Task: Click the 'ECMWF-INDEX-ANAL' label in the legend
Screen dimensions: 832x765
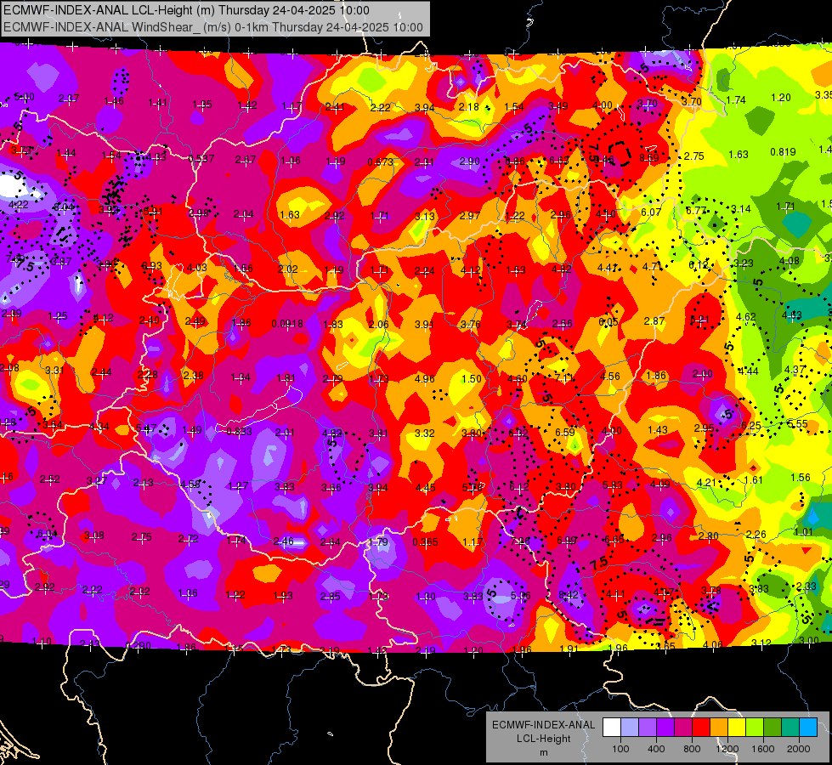Action: point(543,725)
